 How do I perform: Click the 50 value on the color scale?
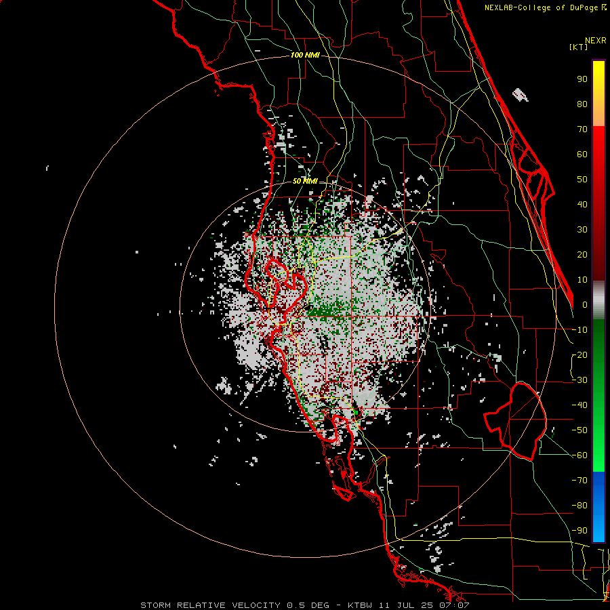pos(582,180)
